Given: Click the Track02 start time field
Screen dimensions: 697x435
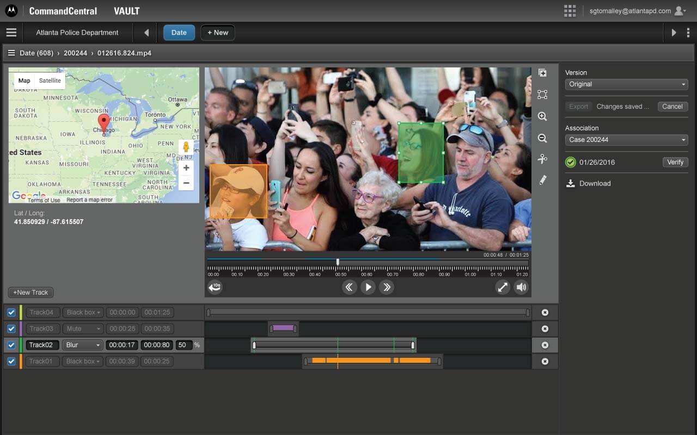Looking at the screenshot, I should pos(122,345).
